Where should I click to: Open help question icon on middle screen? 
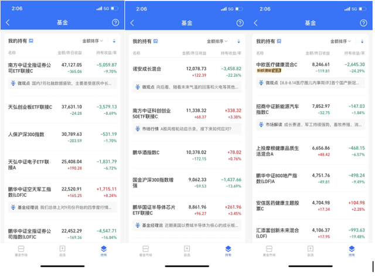(x=240, y=23)
